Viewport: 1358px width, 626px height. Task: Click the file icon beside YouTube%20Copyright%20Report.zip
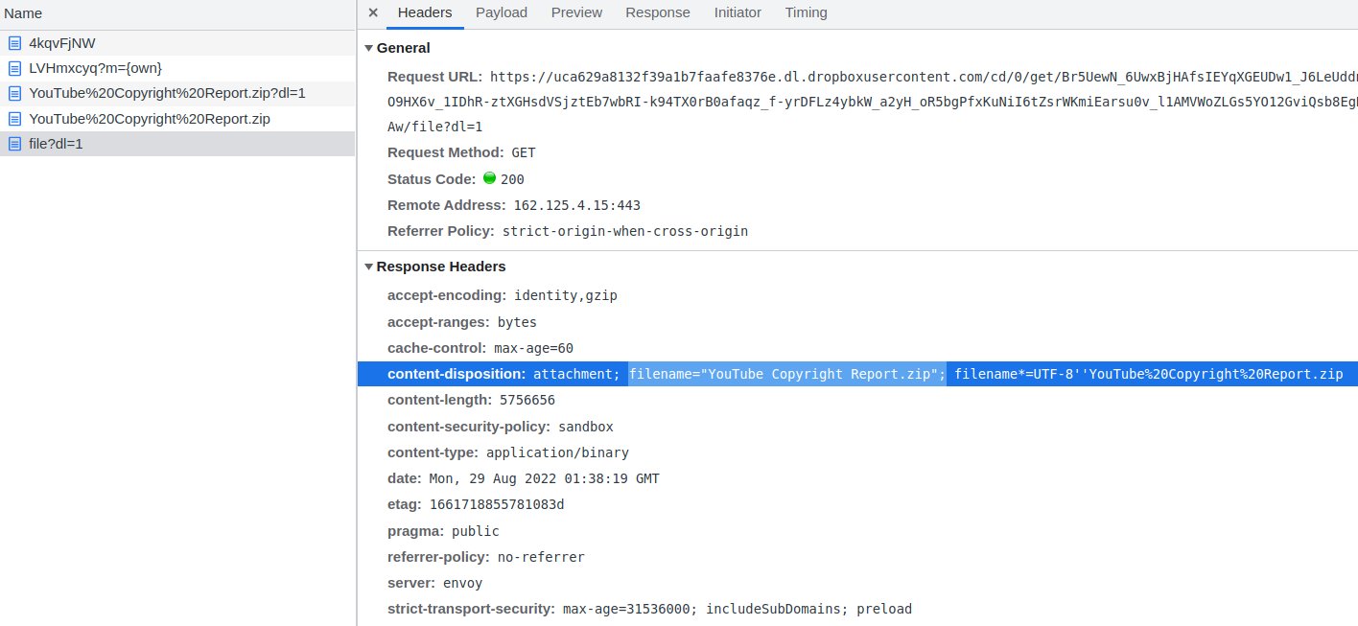point(14,119)
